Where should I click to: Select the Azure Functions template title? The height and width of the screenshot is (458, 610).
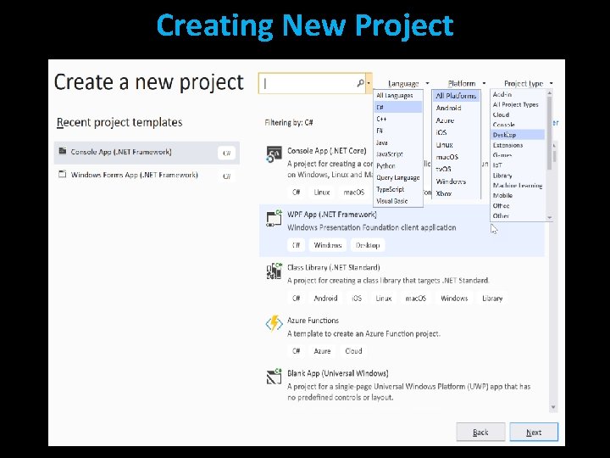313,320
